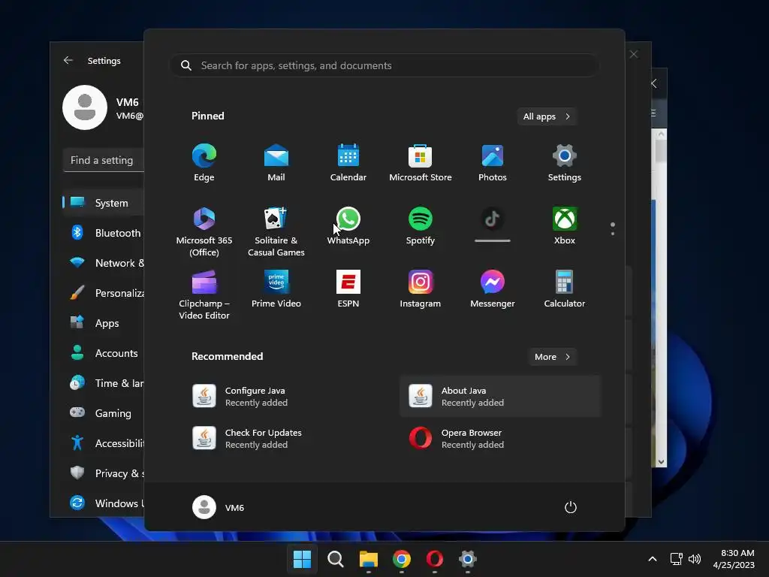Launch Solitaire & Casual Games
Screen dimensions: 769x577
[x=276, y=231]
